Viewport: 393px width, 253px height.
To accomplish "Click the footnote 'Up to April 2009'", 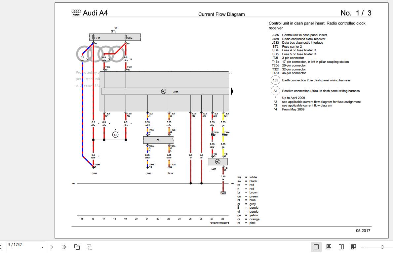I will (294, 98).
